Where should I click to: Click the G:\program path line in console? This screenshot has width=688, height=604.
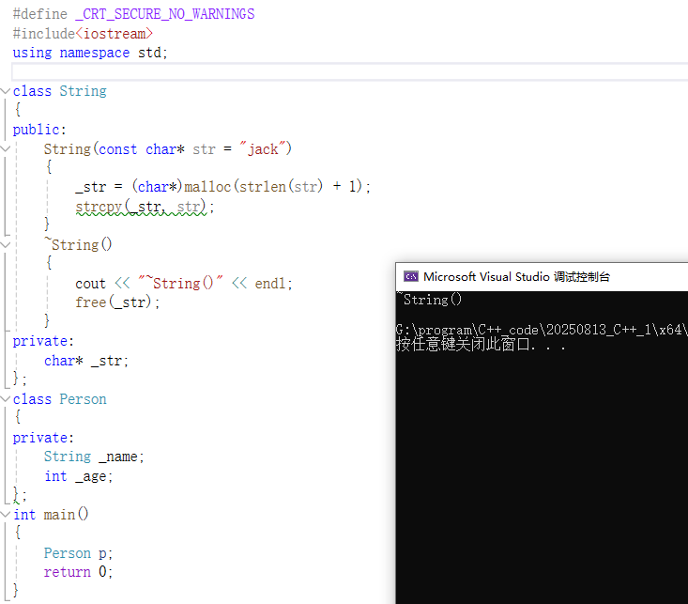coord(542,330)
